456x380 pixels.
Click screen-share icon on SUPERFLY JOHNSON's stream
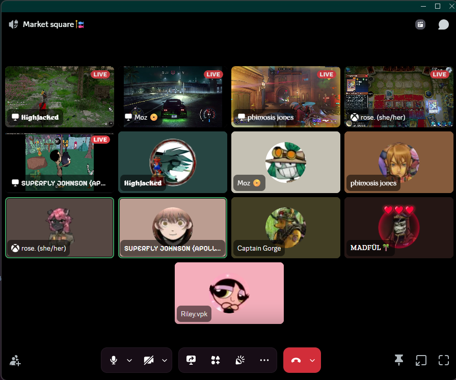coord(15,183)
